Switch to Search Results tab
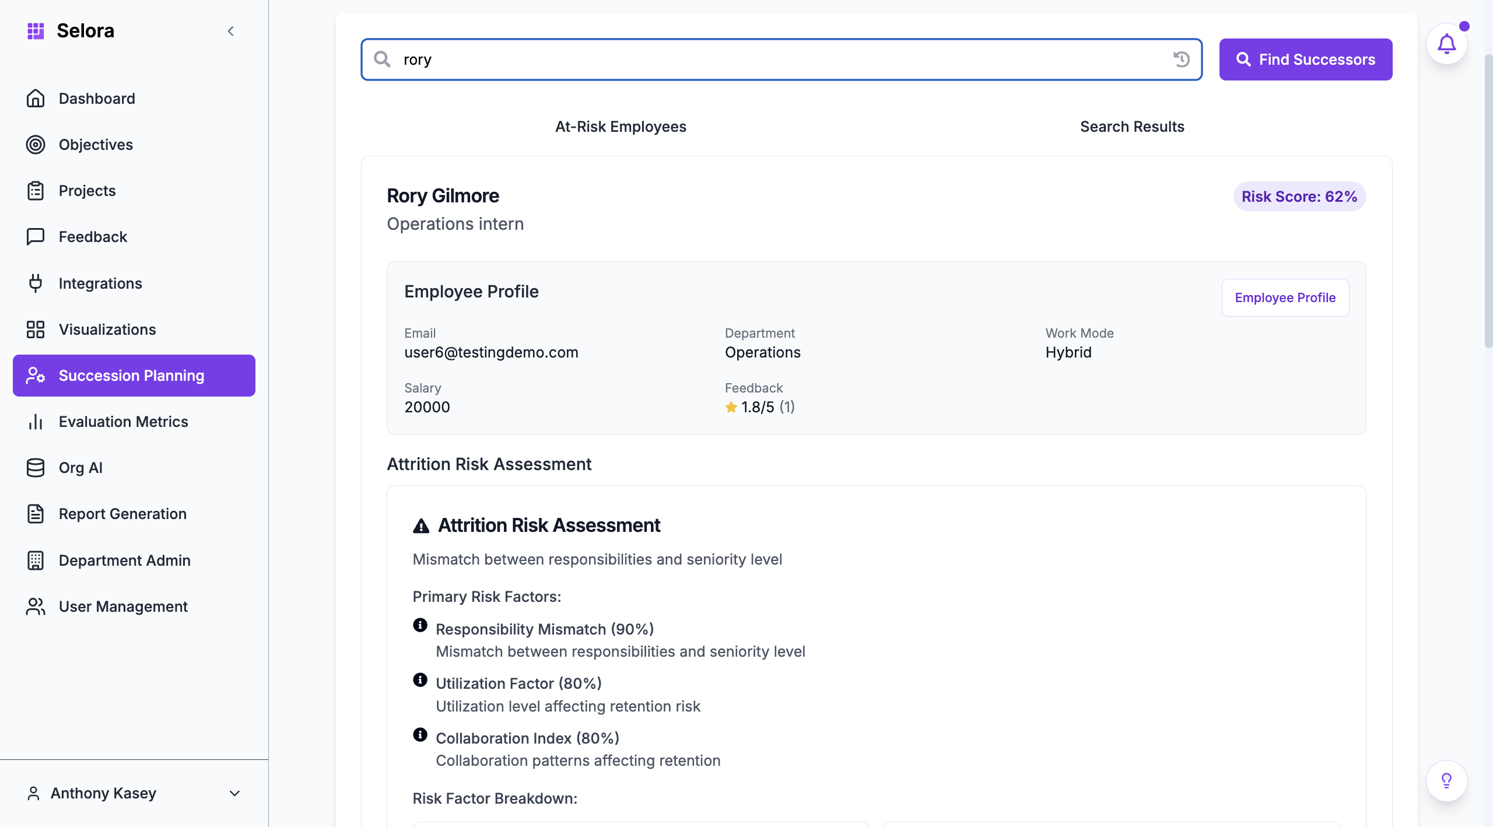This screenshot has height=827, width=1493. pos(1132,127)
